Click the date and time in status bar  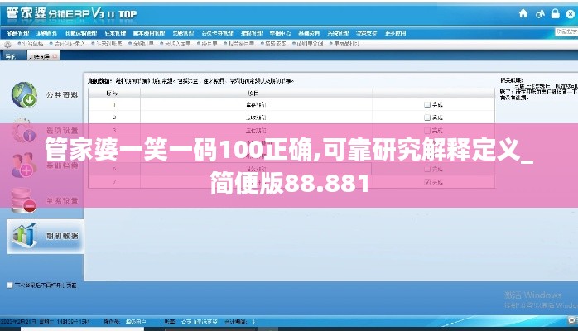click(45, 322)
